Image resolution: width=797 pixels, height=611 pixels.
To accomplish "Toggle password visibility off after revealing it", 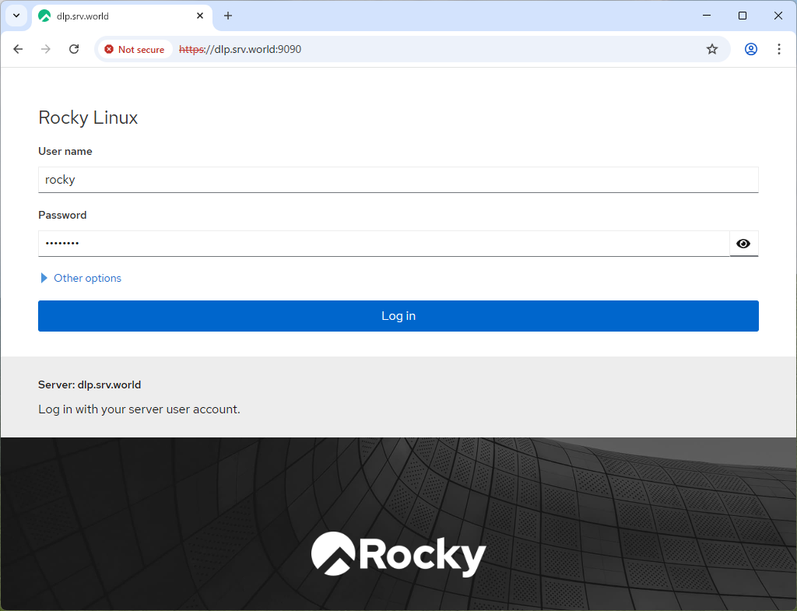I will pyautogui.click(x=743, y=243).
